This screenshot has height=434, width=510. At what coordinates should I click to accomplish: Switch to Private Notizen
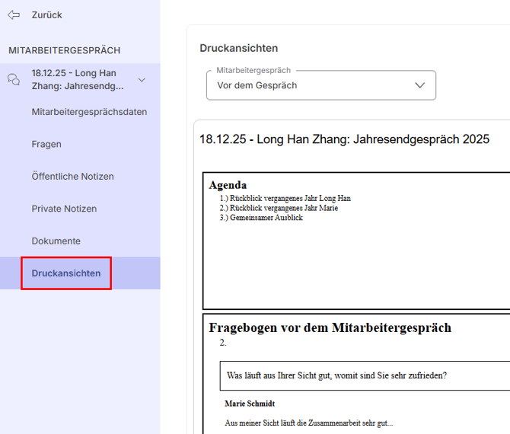(65, 209)
